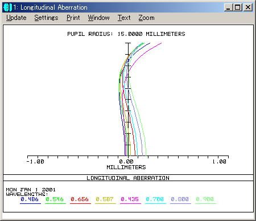Open the Print menu
Screen dimensions: 256x221
[x=73, y=18]
